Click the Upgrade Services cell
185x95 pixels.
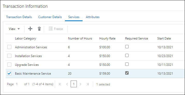click(x=27, y=65)
